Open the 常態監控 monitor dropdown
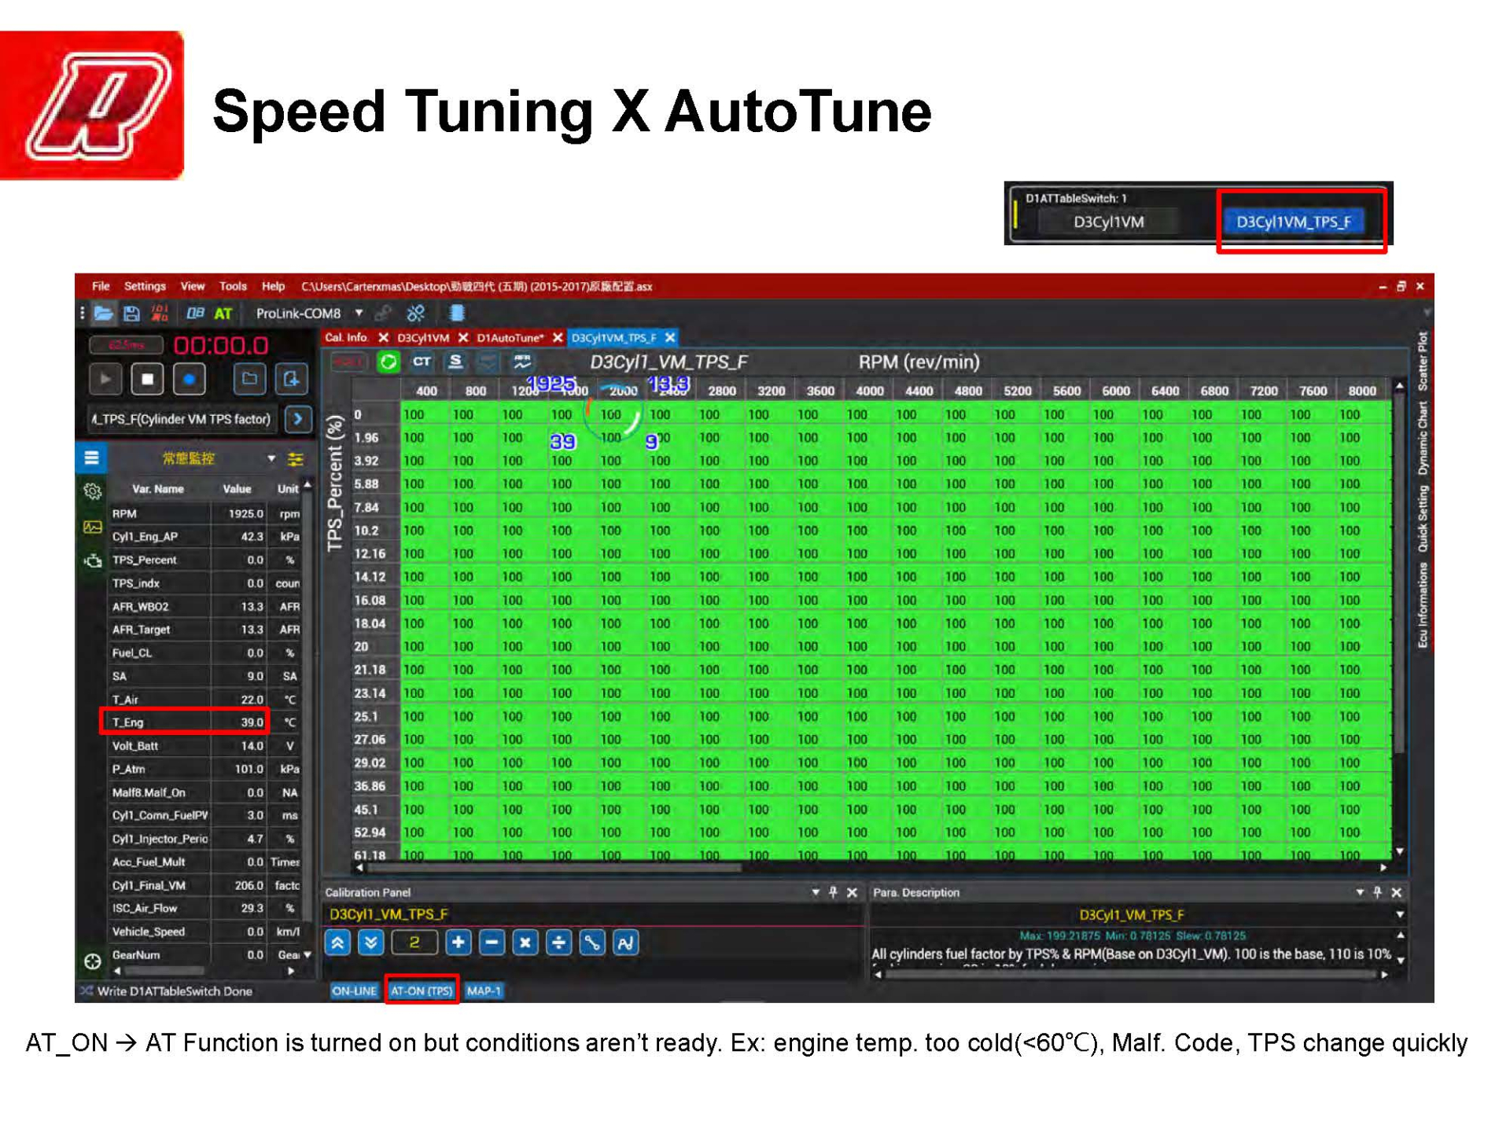 [271, 458]
